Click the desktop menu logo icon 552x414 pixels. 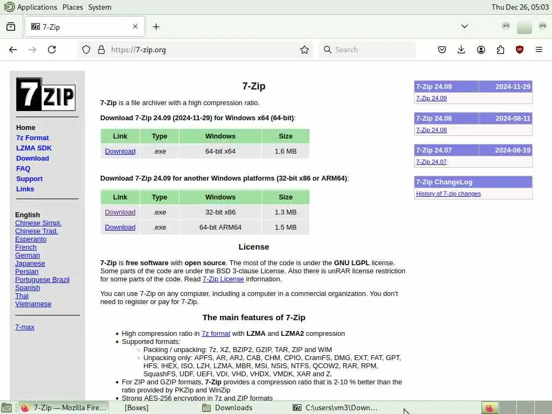point(9,6)
